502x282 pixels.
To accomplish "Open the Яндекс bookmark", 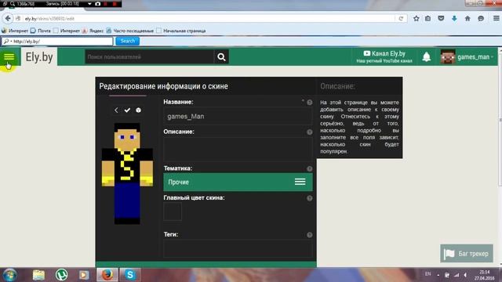I will pos(93,31).
